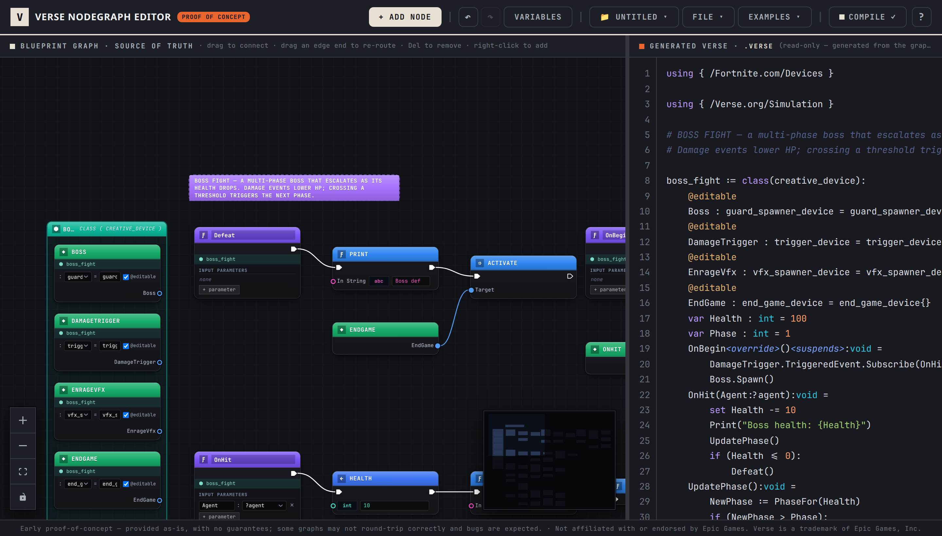942x536 pixels.
Task: Click the EnrageVfx output pin
Action: pos(160,431)
